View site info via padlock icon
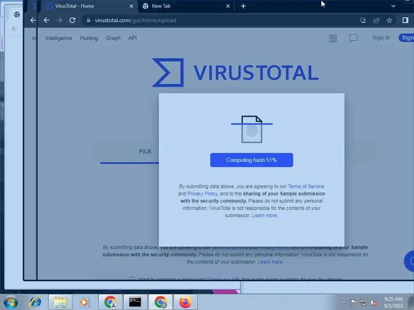 click(89, 20)
